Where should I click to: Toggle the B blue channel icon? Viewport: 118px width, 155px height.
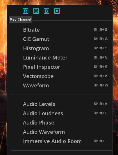tap(47, 11)
